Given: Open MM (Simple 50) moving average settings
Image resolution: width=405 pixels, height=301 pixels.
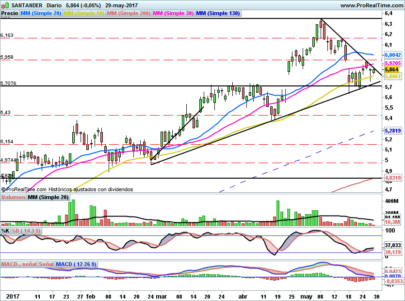Looking at the screenshot, I should 84,14.
